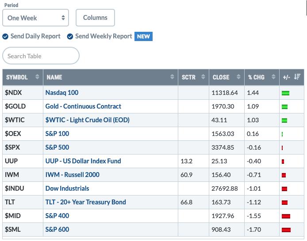Uncheck Send Daily Report
This screenshot has height=241, width=307.
pos(5,37)
